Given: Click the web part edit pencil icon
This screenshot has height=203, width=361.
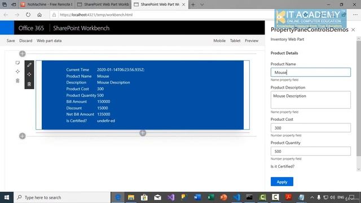Looking at the screenshot, I should coord(29,65).
